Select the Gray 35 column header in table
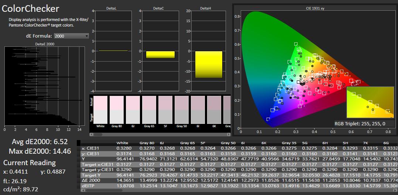Image resolution: width=398 pixels, height=195 pixels. coord(289,143)
